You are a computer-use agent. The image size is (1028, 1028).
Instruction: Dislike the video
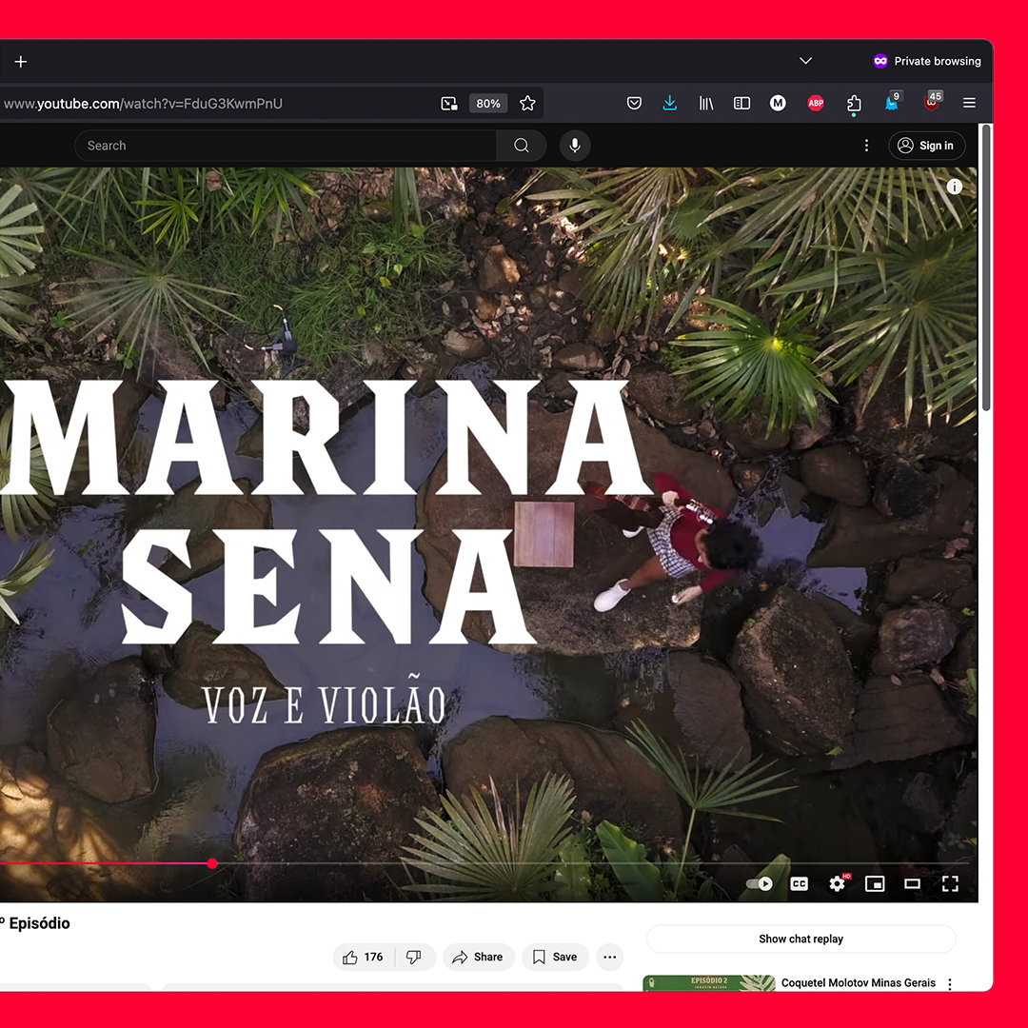coord(414,957)
